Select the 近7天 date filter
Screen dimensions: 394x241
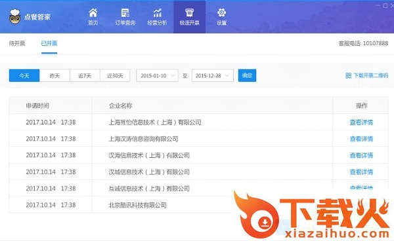(x=85, y=75)
